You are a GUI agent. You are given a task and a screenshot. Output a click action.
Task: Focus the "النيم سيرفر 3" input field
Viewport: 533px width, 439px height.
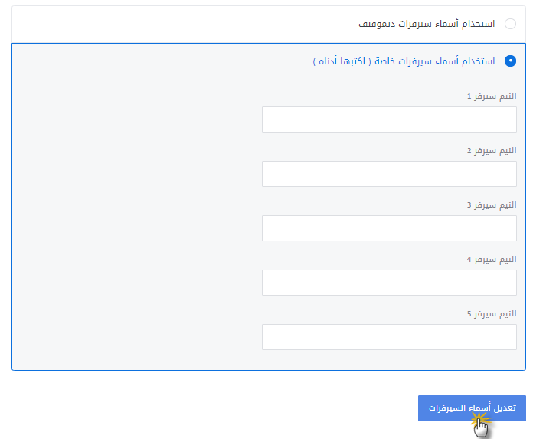[389, 228]
